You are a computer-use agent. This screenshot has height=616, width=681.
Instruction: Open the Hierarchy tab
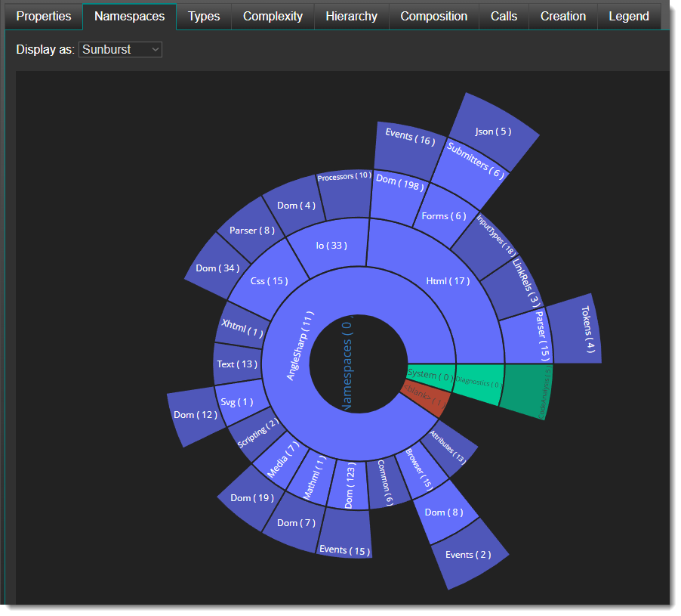tap(351, 17)
